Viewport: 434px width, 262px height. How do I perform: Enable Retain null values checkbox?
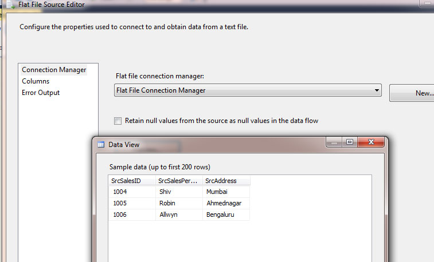pos(118,121)
